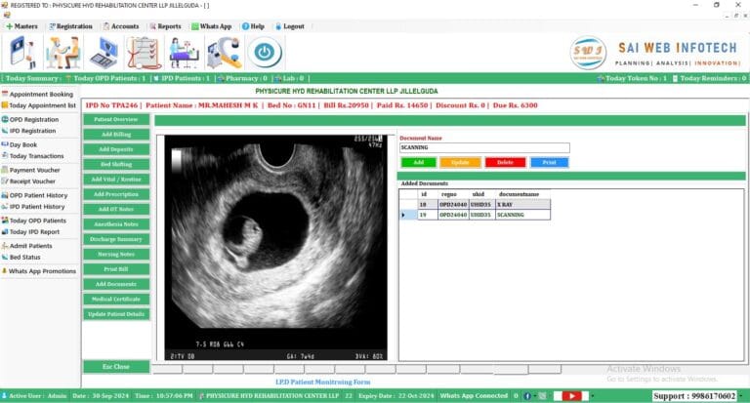Screen dimensions: 750x403
Task: Click the Print Bill button
Action: point(116,269)
